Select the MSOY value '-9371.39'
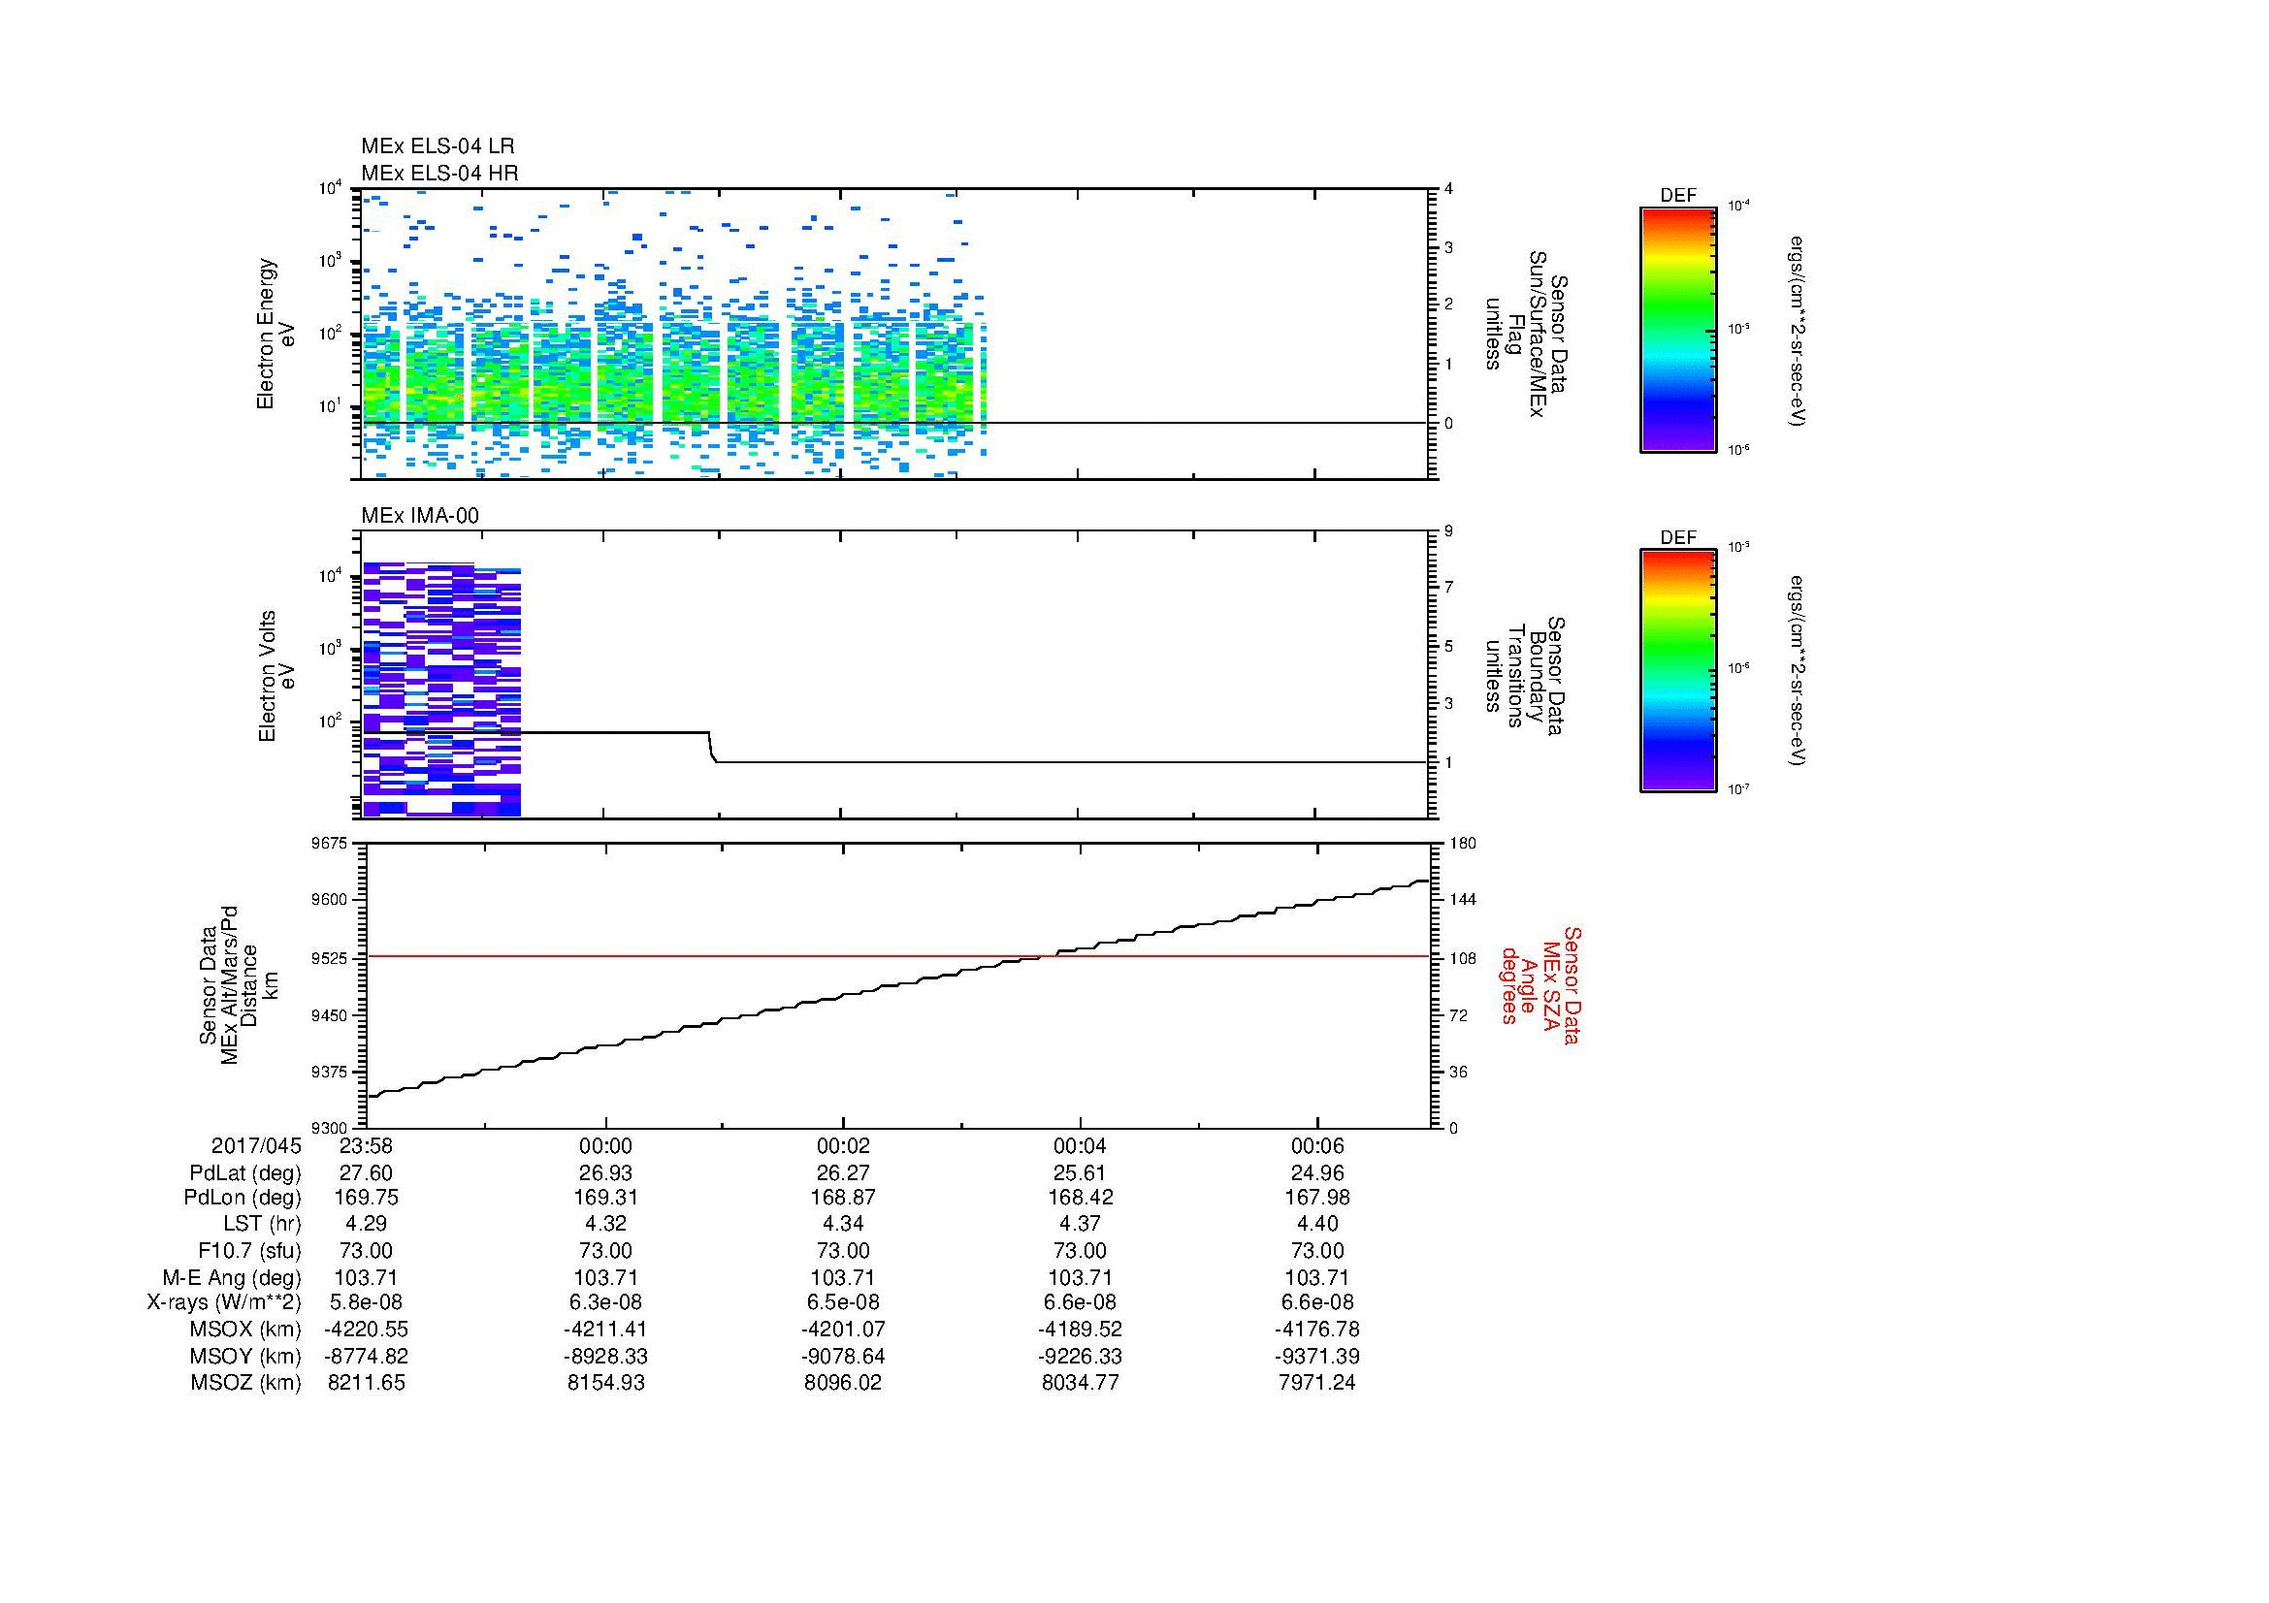The width and height of the screenshot is (2269, 1603). [x=1317, y=1356]
